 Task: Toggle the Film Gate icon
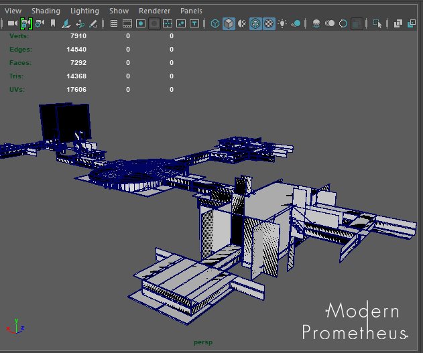[x=127, y=23]
